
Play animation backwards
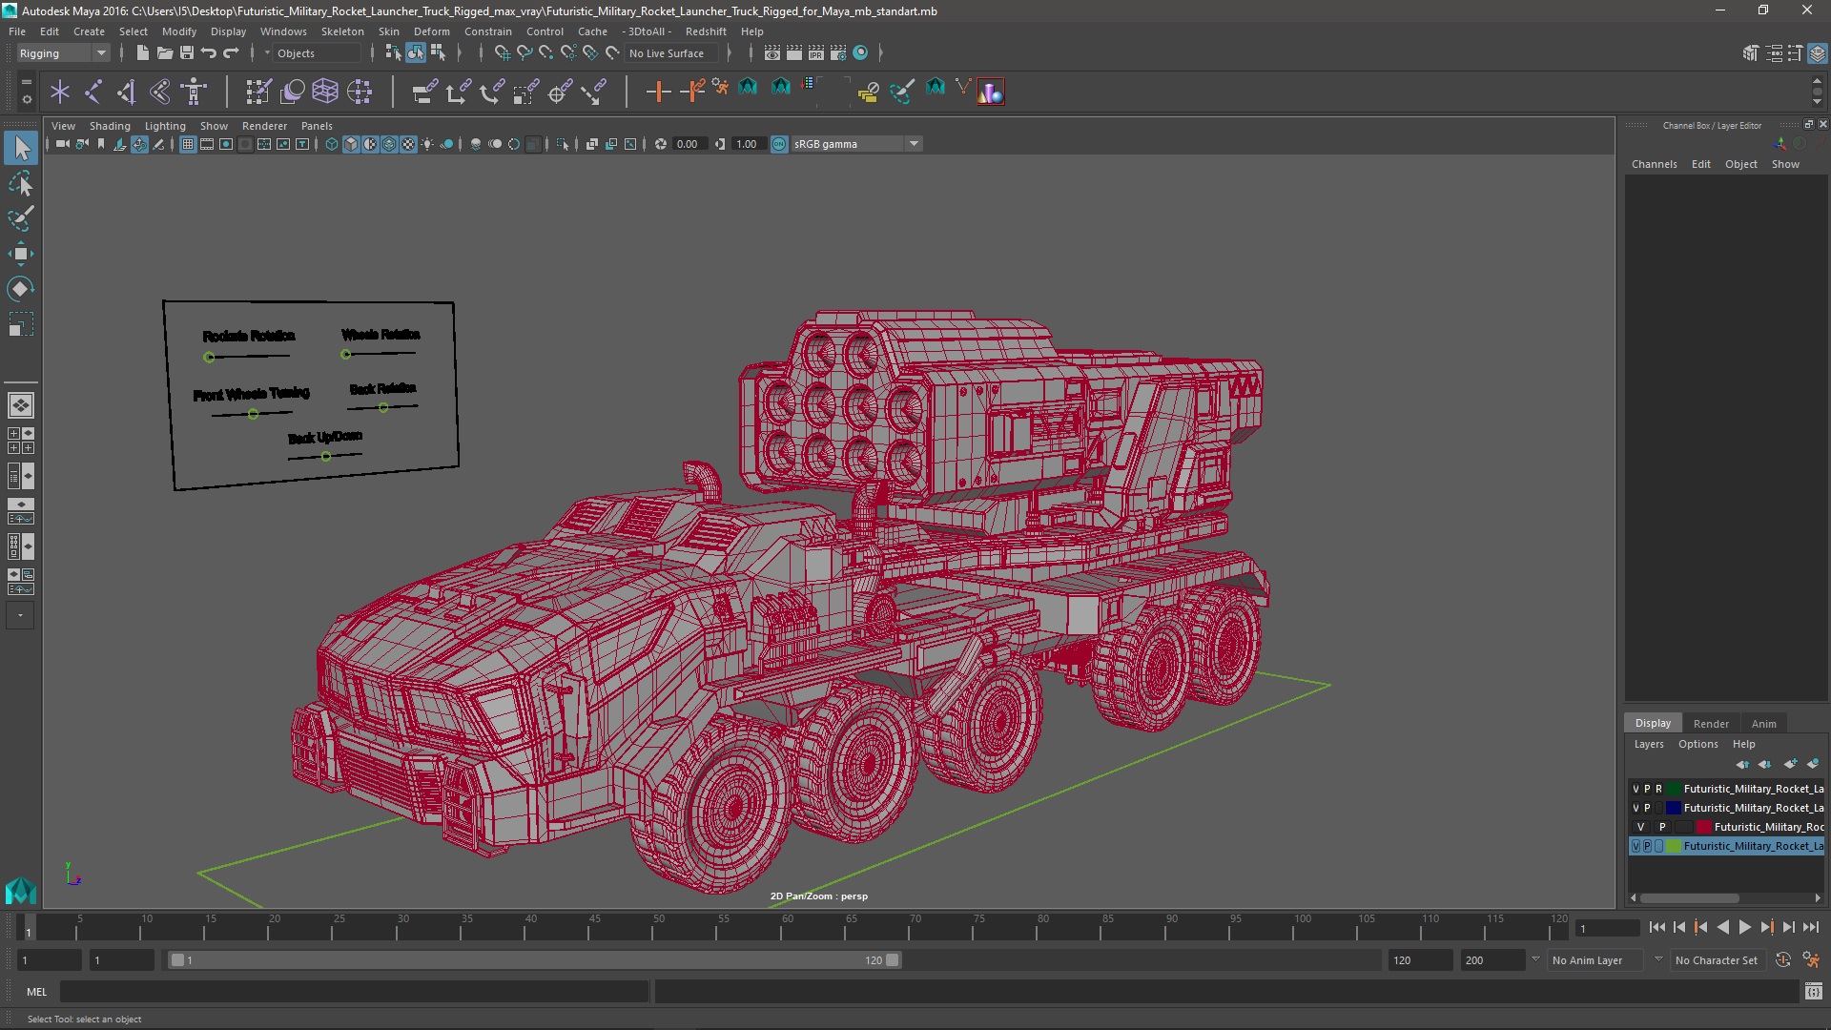[1722, 927]
